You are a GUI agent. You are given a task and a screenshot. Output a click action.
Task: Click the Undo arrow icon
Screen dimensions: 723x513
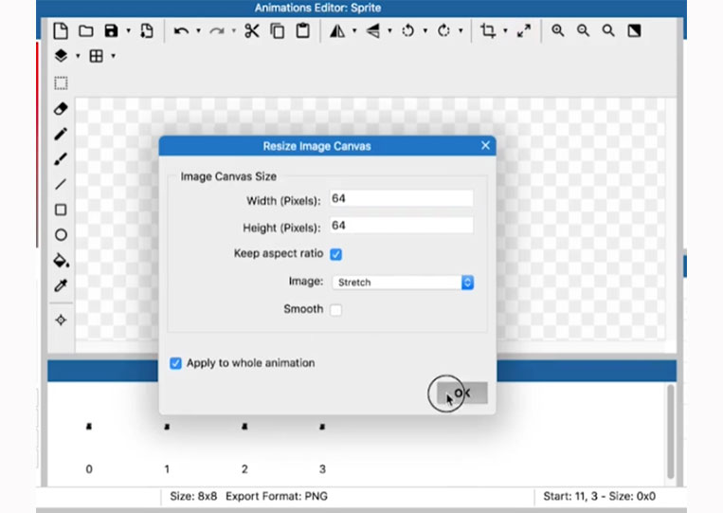181,31
